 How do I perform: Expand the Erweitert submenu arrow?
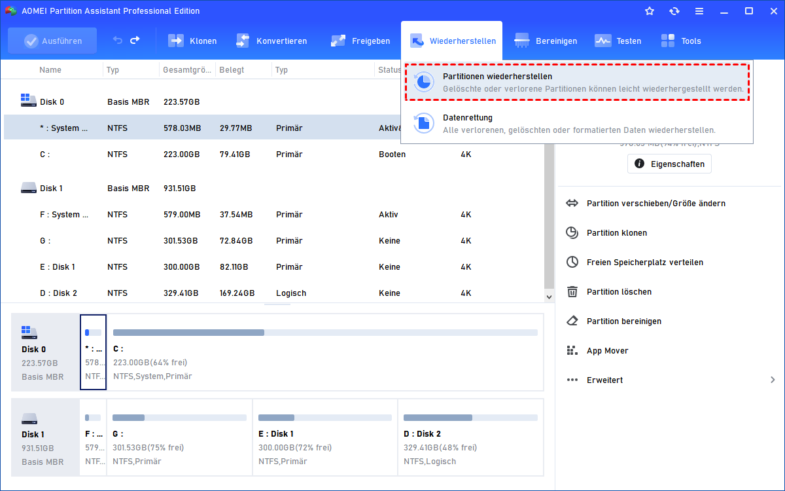[773, 380]
